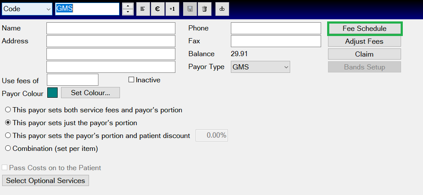Choose the Combination (set per item) option
This screenshot has height=195, width=423.
[8, 148]
